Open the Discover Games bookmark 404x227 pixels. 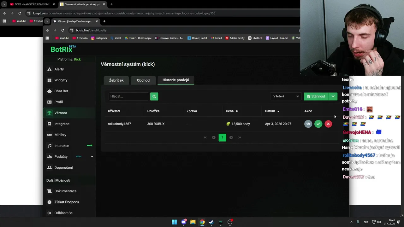[x=169, y=38]
